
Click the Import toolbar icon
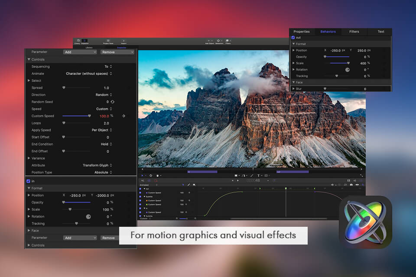pos(123,42)
